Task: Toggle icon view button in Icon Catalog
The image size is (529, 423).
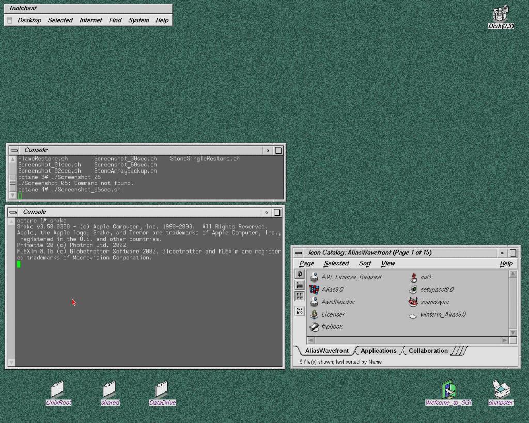Action: coord(300,274)
